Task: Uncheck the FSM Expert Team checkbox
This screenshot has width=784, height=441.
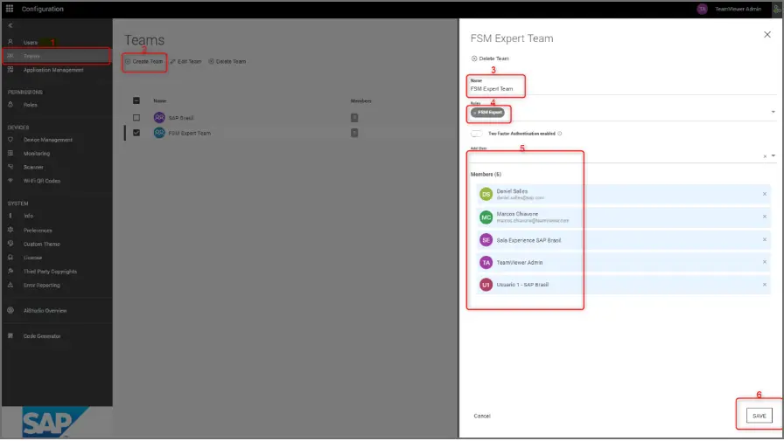Action: pyautogui.click(x=136, y=133)
